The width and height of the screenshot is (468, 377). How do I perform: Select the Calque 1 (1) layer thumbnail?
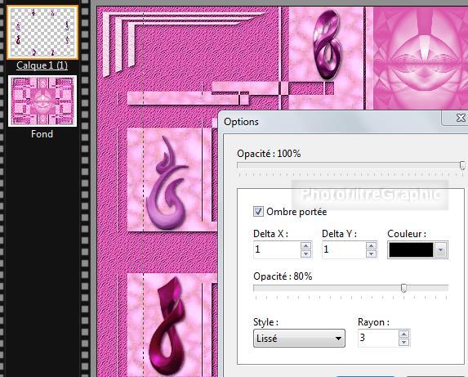click(42, 32)
